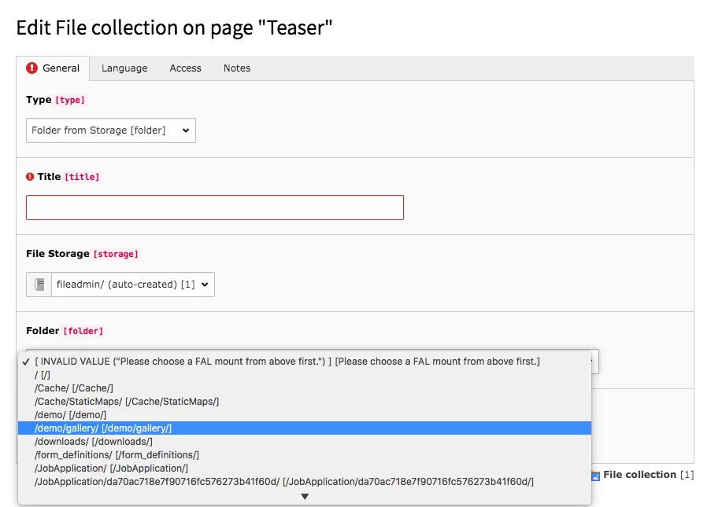
Task: Click the file storage icon next to fileadmin dropdown
Action: 38,284
